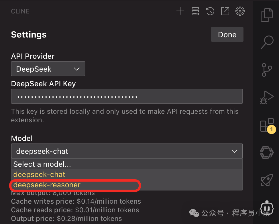Viewport: 279px width, 224px height.
Task: Focus the DeepSeek API Key field
Action: [x=127, y=97]
